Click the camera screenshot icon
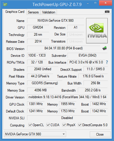The height and width of the screenshot is (141, 114). click(x=107, y=12)
